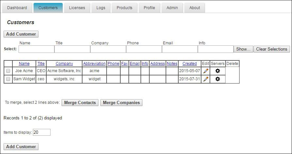
Task: Check the Joe Acme row checkbox
Action: pos(8,71)
